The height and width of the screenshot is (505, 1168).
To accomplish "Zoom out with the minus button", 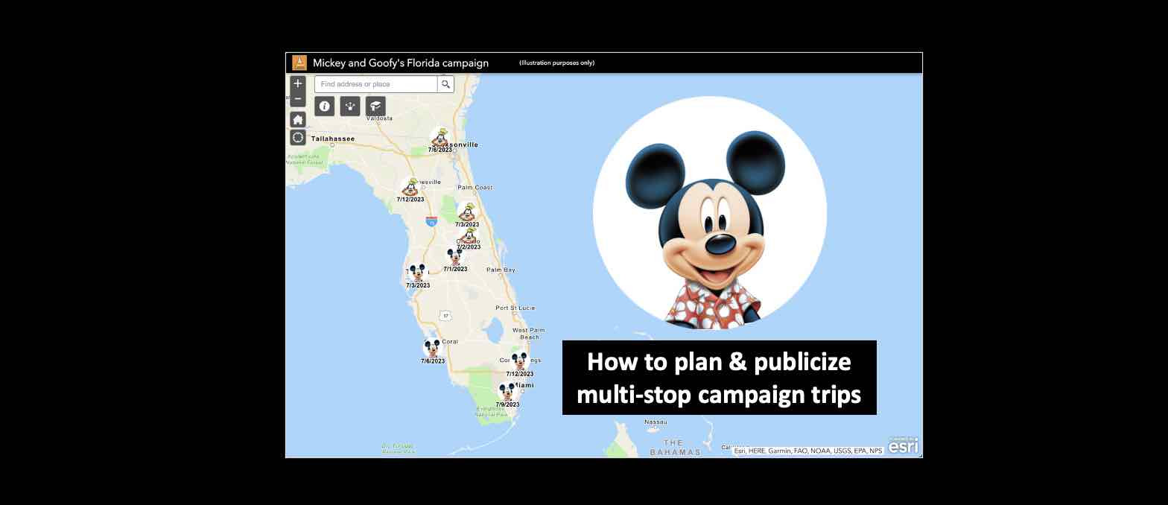I will [x=298, y=99].
